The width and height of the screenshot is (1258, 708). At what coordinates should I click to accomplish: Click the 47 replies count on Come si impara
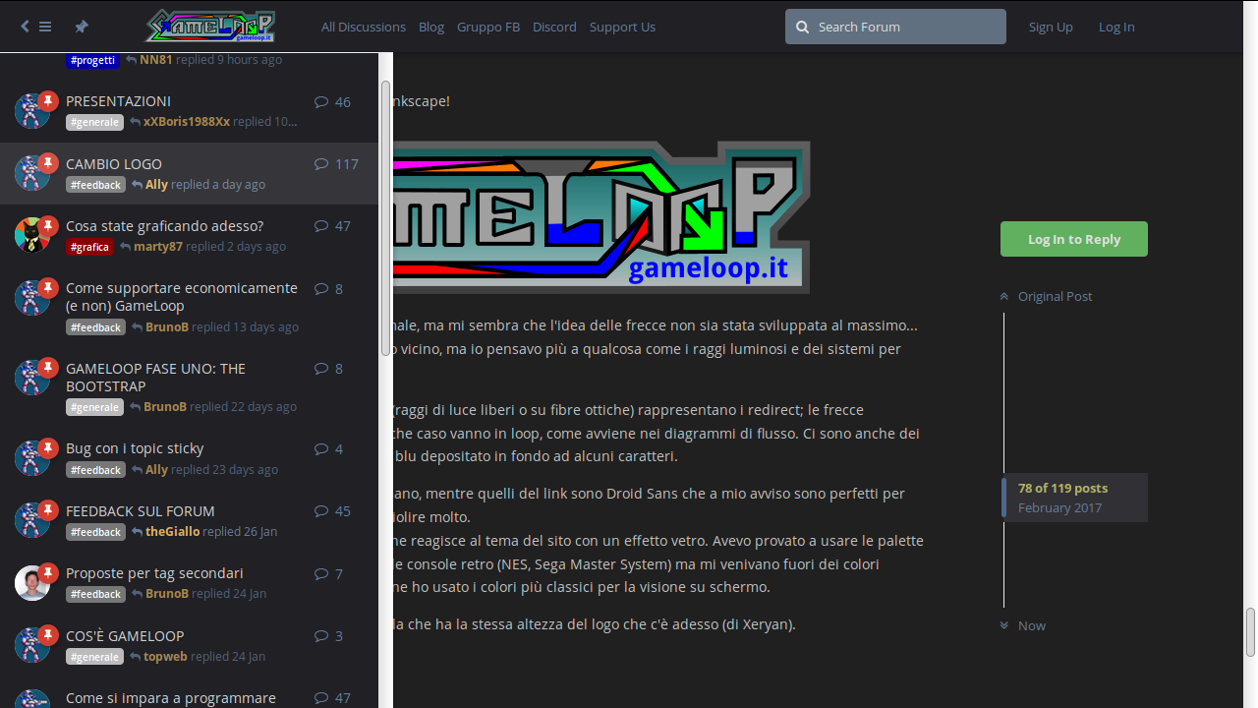pyautogui.click(x=332, y=698)
